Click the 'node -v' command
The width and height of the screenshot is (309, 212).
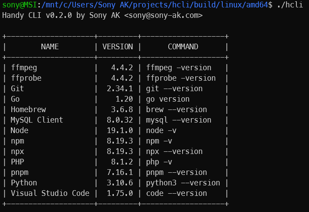click(161, 130)
